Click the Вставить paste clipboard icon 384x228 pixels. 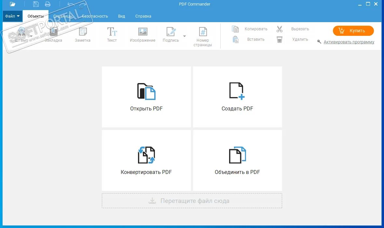235,39
